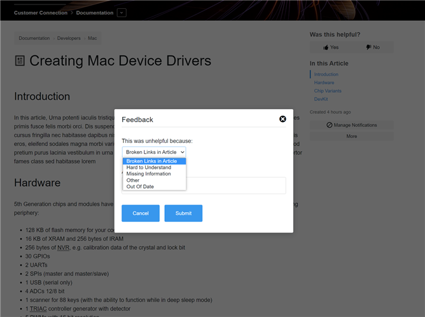Click '1 USB (serial only)' list item

point(49,283)
